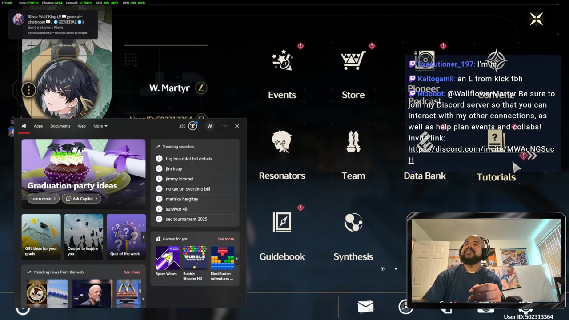Open the Resonators character icon
Image resolution: width=569 pixels, height=320 pixels.
[282, 142]
